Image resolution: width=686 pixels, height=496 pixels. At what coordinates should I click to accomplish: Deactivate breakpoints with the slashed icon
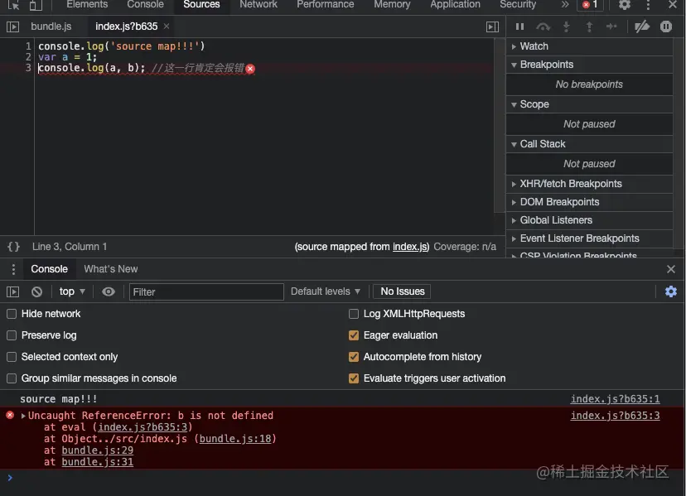pos(642,26)
